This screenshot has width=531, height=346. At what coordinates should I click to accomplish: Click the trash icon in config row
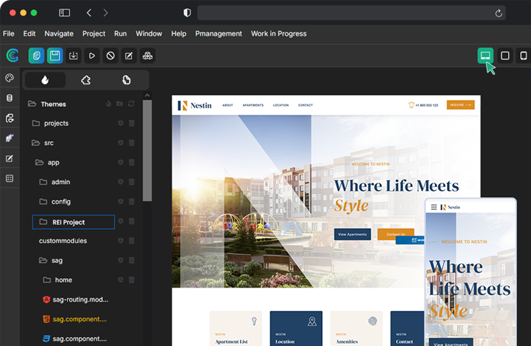click(x=132, y=202)
